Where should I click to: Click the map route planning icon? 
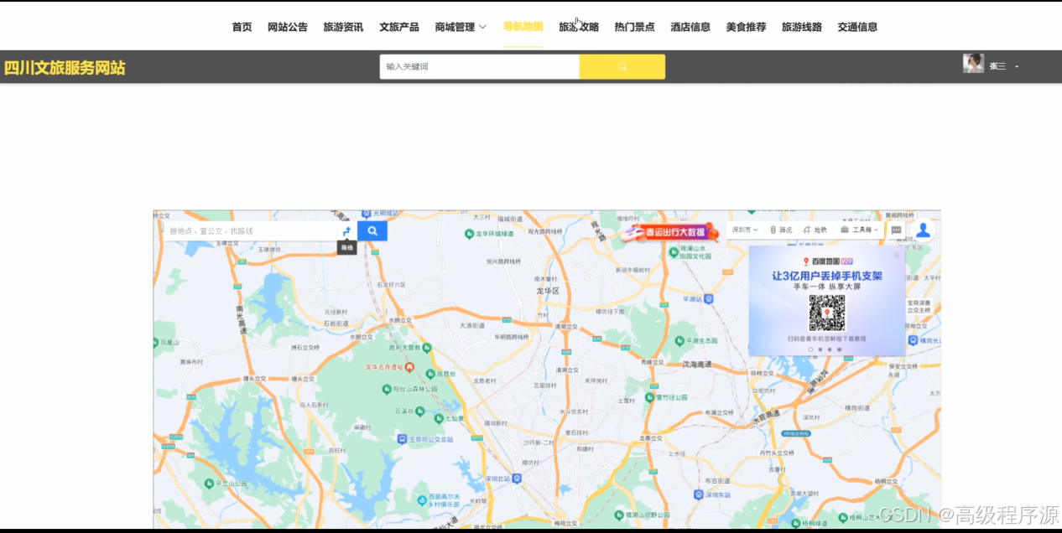346,230
